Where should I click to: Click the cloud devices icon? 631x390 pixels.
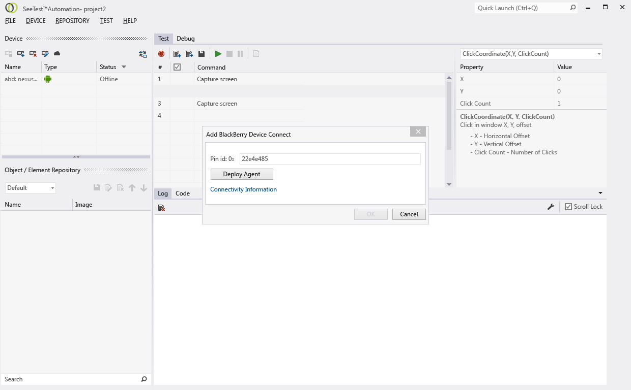click(57, 54)
